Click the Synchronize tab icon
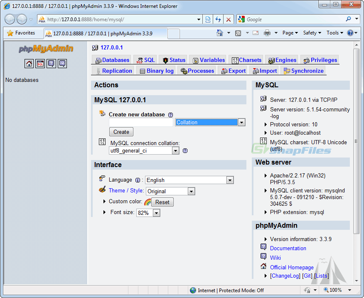This screenshot has height=298, width=364. 286,71
